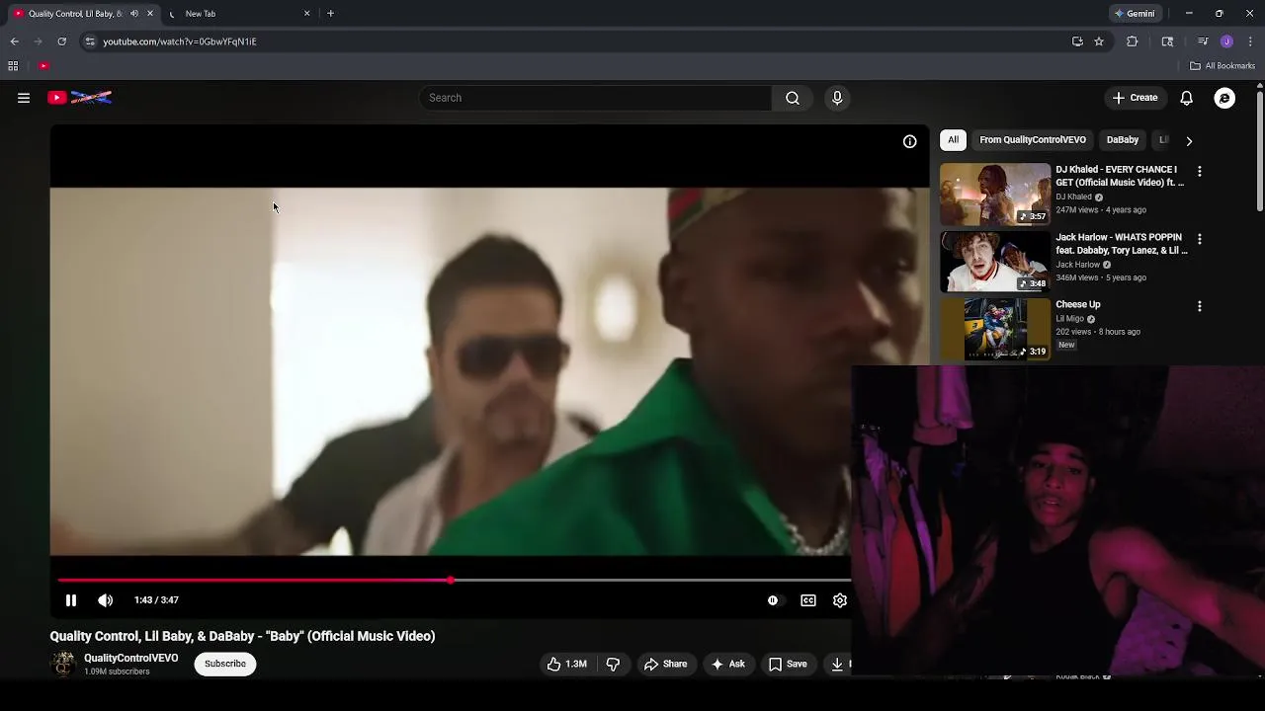Open the Gemini button in Chrome
Viewport: 1265px width, 711px height.
point(1135,14)
